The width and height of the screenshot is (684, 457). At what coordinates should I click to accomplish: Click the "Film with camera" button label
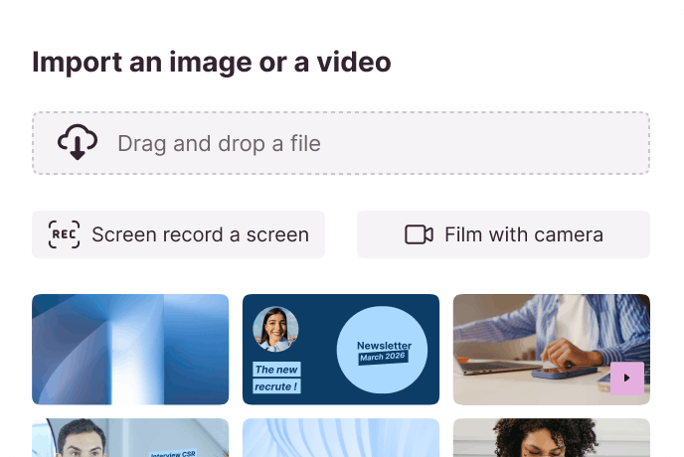(x=523, y=234)
